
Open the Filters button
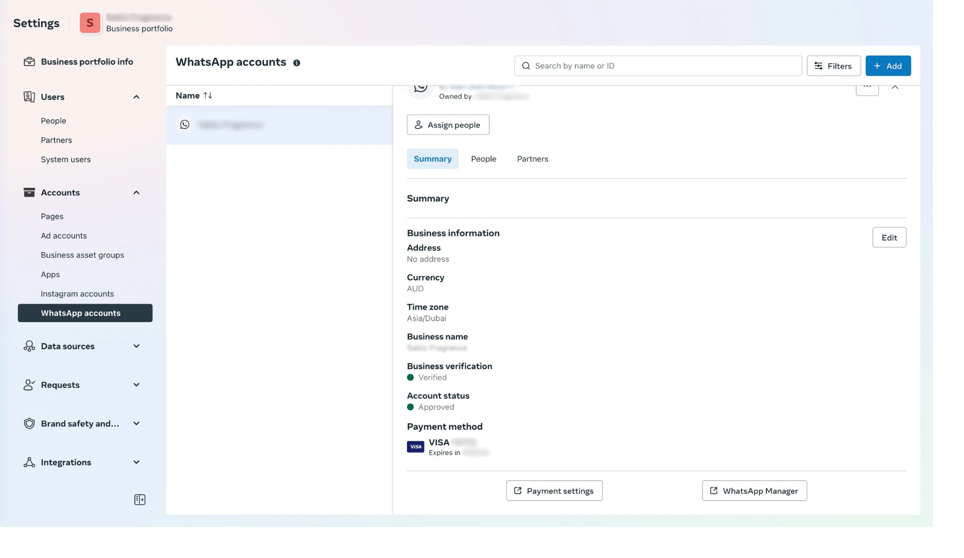point(833,66)
